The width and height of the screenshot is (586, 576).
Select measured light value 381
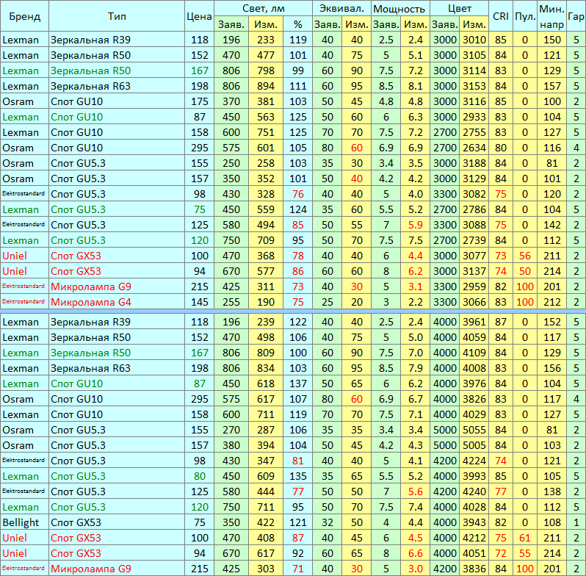pyautogui.click(x=266, y=101)
